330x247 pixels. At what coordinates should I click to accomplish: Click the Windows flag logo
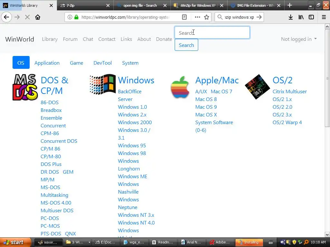pos(102,84)
